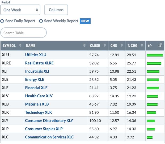Click the NEW badge beside Weekly Report
The image size is (165, 144).
pos(85,21)
